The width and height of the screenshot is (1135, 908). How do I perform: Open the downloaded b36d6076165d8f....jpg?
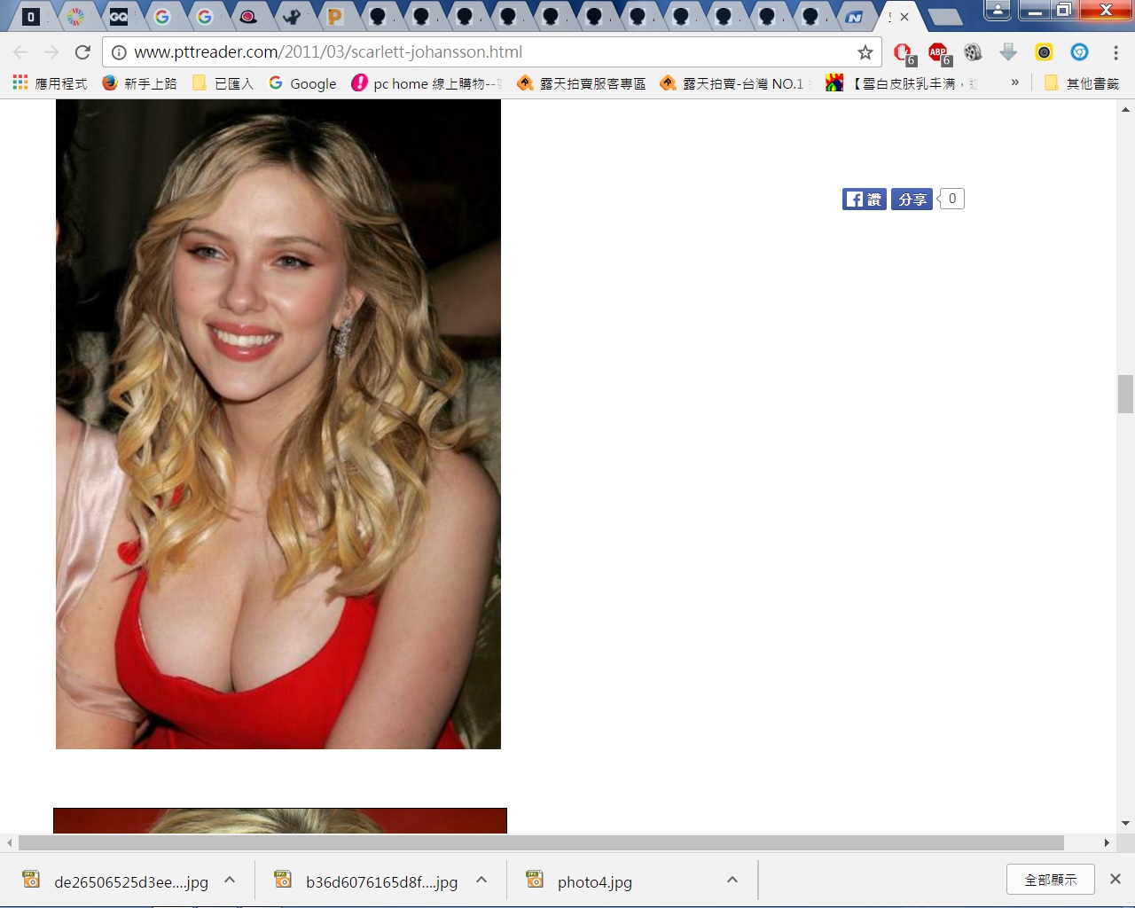[x=382, y=882]
